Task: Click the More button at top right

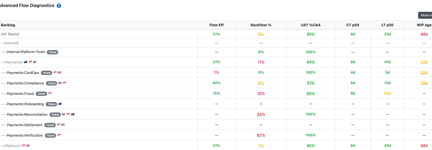Action: 425,15
